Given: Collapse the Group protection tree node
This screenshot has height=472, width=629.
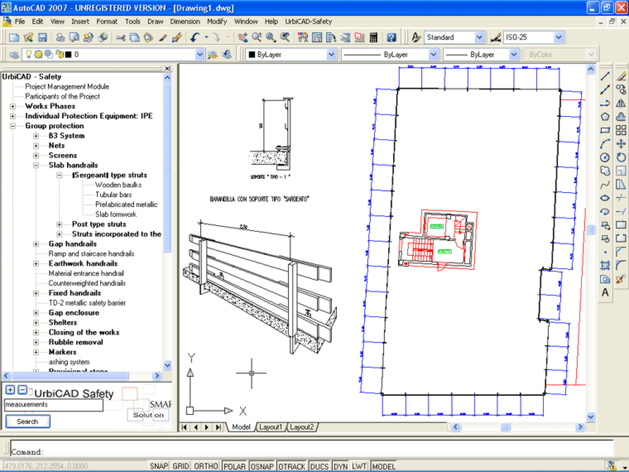Looking at the screenshot, I should (13, 126).
